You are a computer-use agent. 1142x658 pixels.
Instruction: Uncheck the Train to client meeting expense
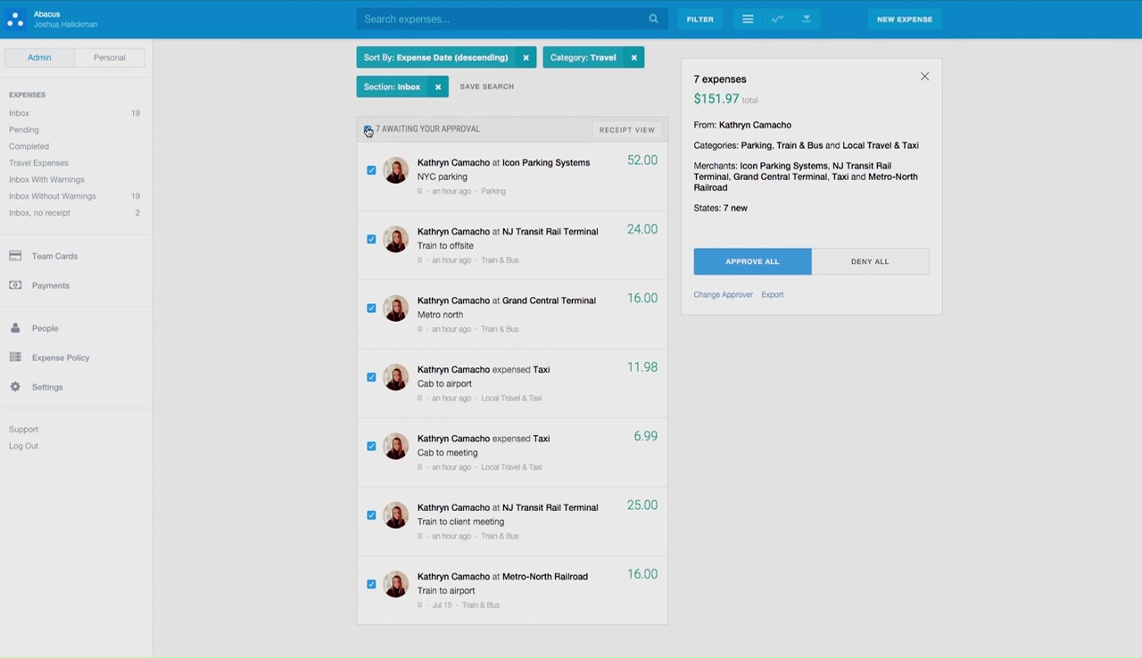(371, 515)
